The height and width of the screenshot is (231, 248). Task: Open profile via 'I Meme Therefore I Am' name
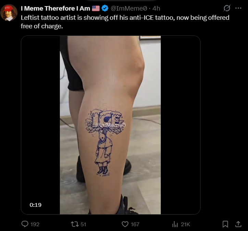(55, 9)
